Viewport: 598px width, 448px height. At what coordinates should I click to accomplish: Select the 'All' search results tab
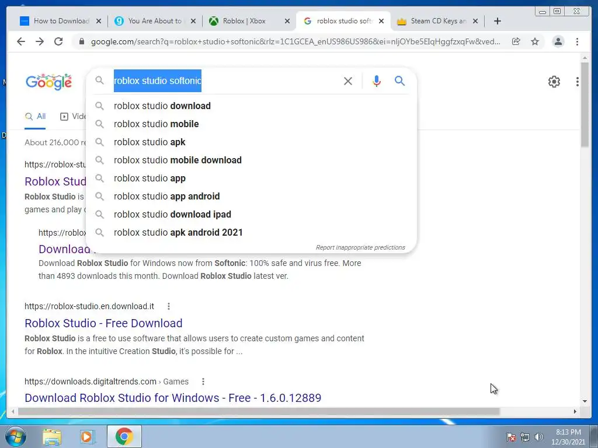[x=35, y=117]
